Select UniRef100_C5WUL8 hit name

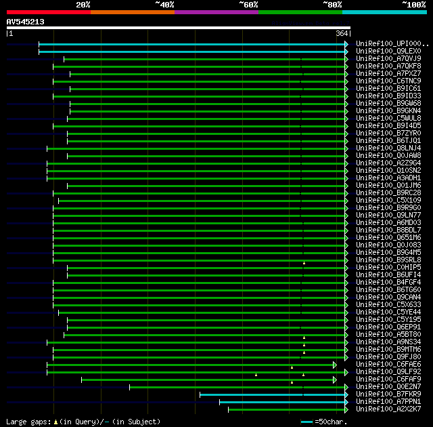click(x=388, y=119)
